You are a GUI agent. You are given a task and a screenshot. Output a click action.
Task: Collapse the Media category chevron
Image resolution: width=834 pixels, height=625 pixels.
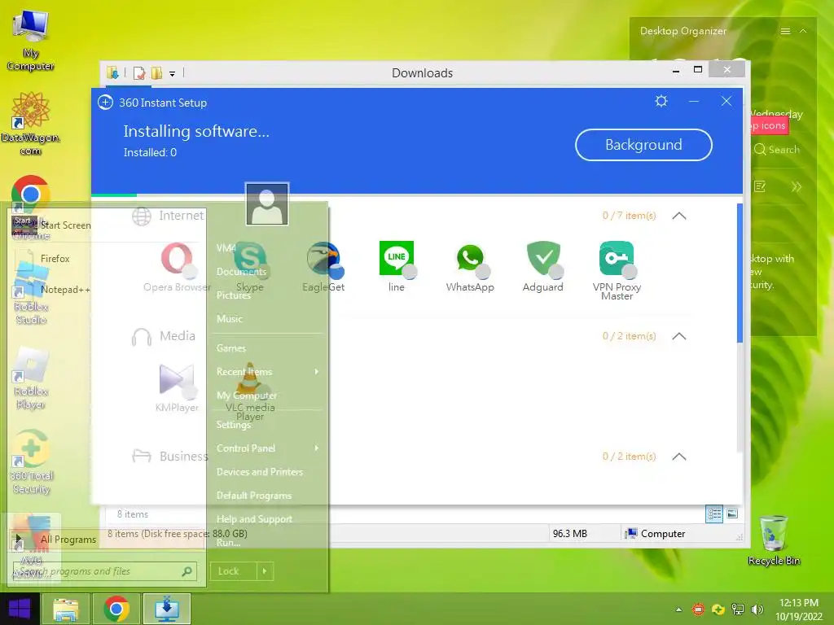click(679, 336)
